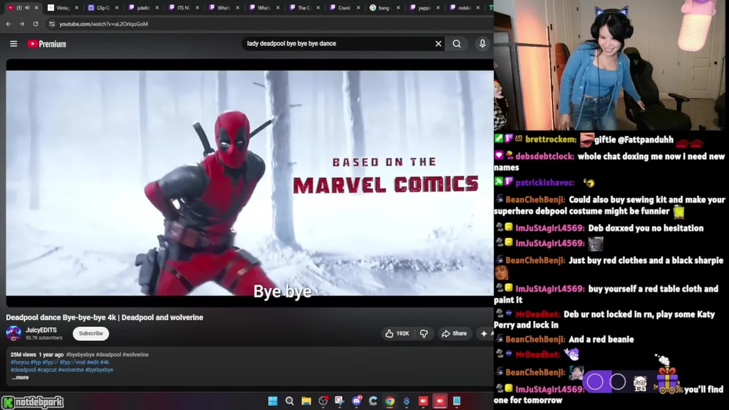729x410 pixels.
Task: Start voice search with microphone icon
Action: pyautogui.click(x=482, y=43)
